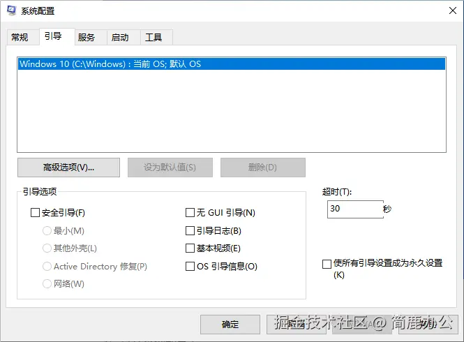Open 高级选项(V)... dialog

click(68, 168)
